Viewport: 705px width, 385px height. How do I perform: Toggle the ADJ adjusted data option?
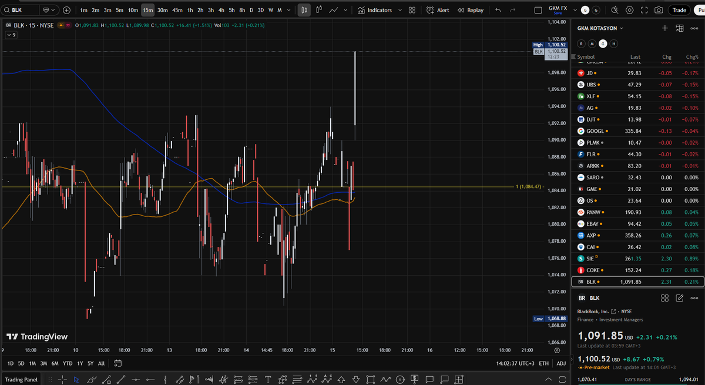(561, 363)
